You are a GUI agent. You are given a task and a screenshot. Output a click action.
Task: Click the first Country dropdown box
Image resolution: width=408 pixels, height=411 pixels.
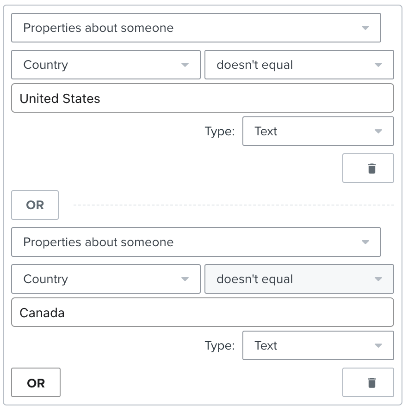[x=105, y=65]
